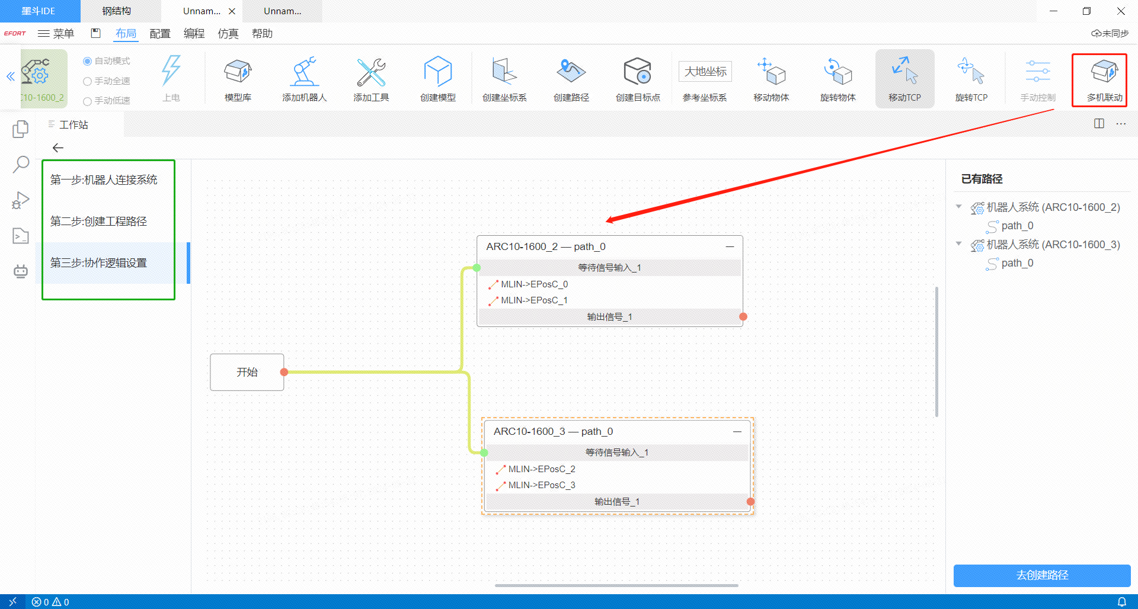Enable the 手动低速 mode option
Image resolution: width=1138 pixels, height=609 pixels.
coord(88,101)
